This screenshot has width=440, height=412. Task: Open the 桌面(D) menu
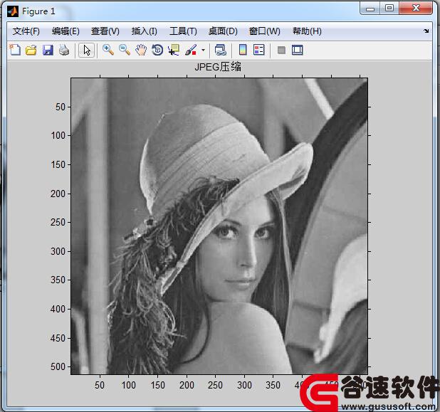click(x=223, y=31)
